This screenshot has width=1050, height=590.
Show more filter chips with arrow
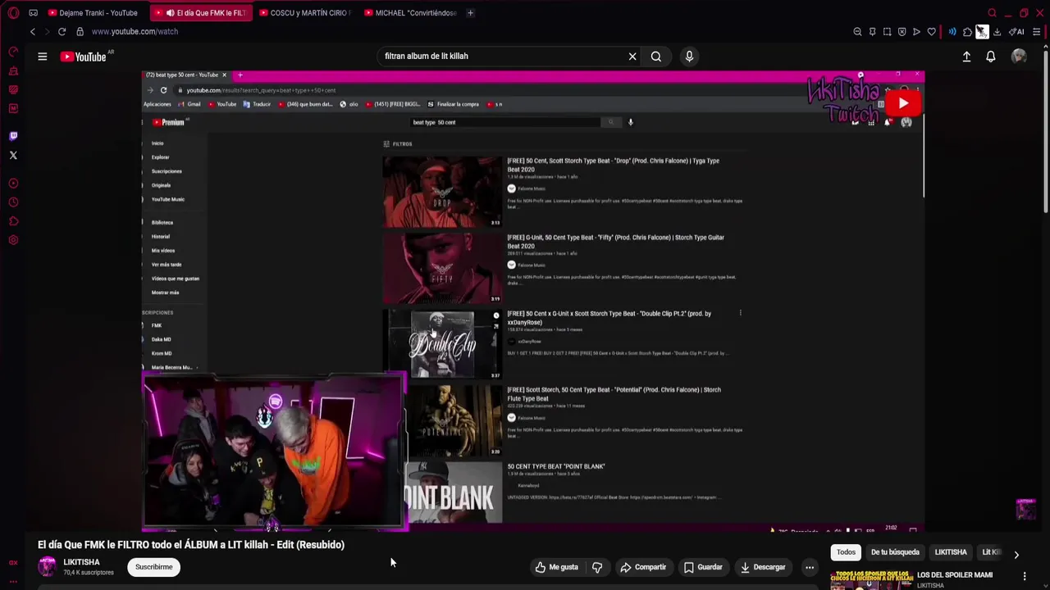coord(1016,555)
